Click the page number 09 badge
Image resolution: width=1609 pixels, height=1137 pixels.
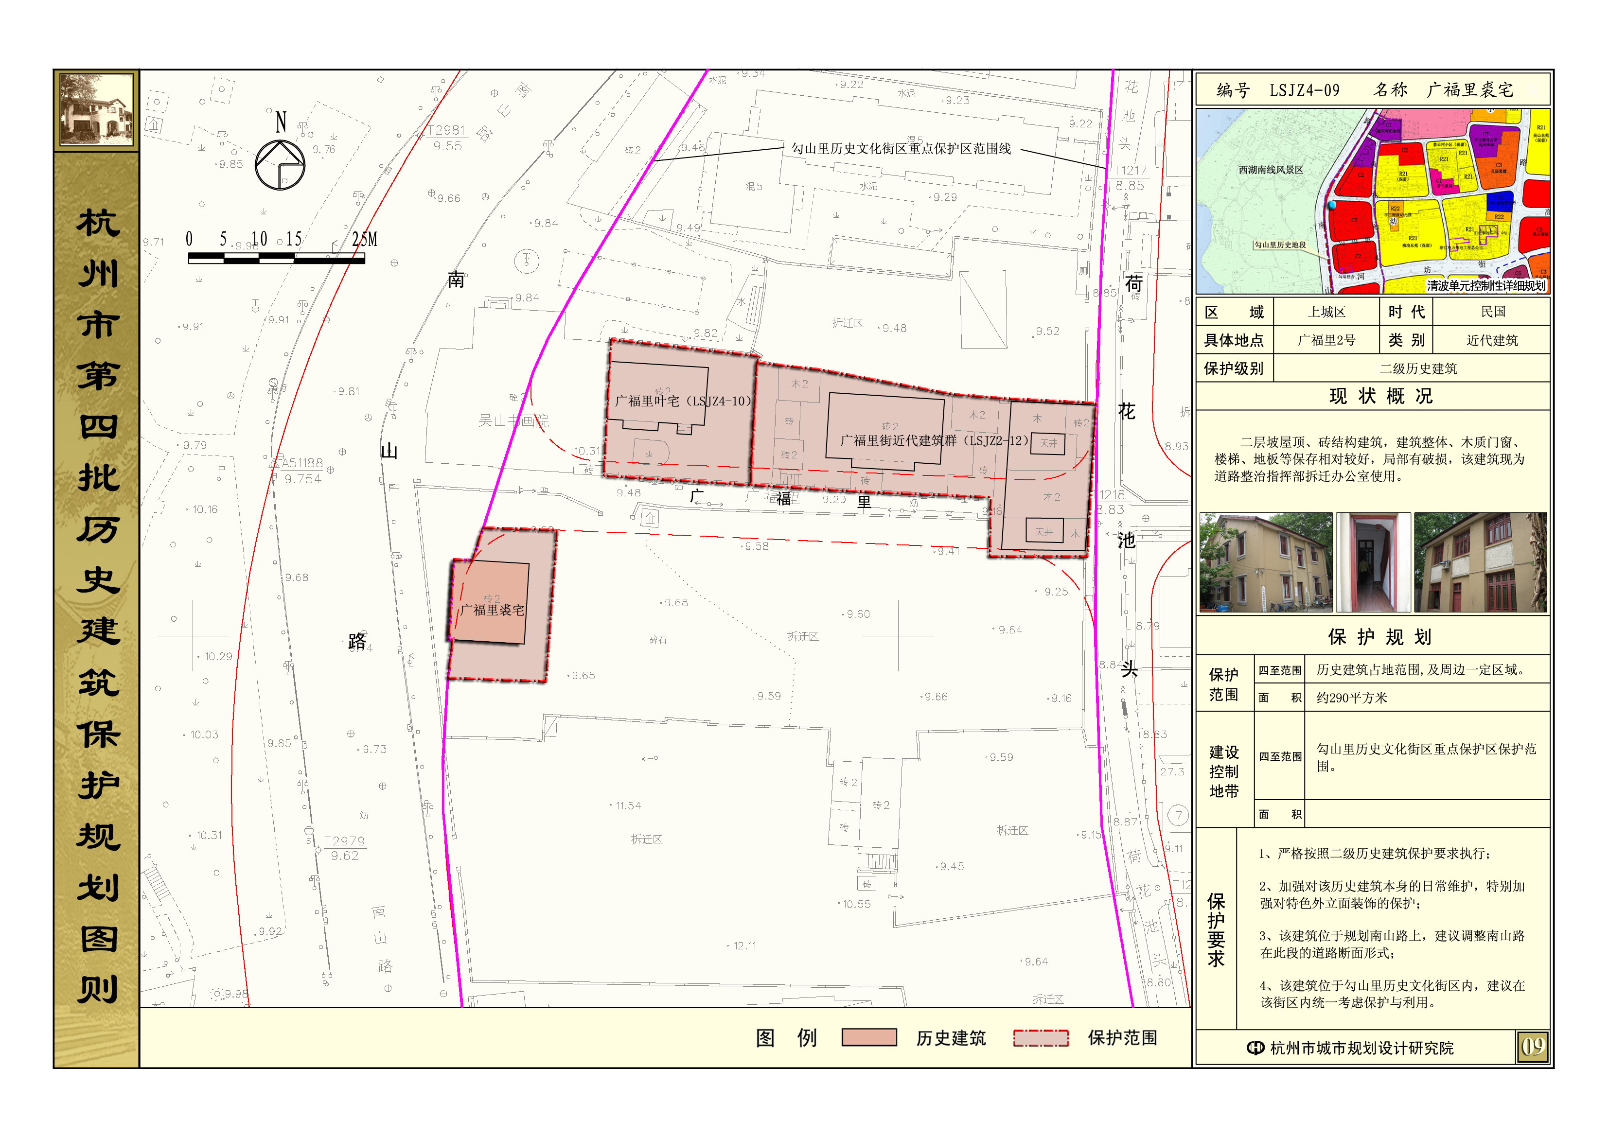(1532, 1048)
